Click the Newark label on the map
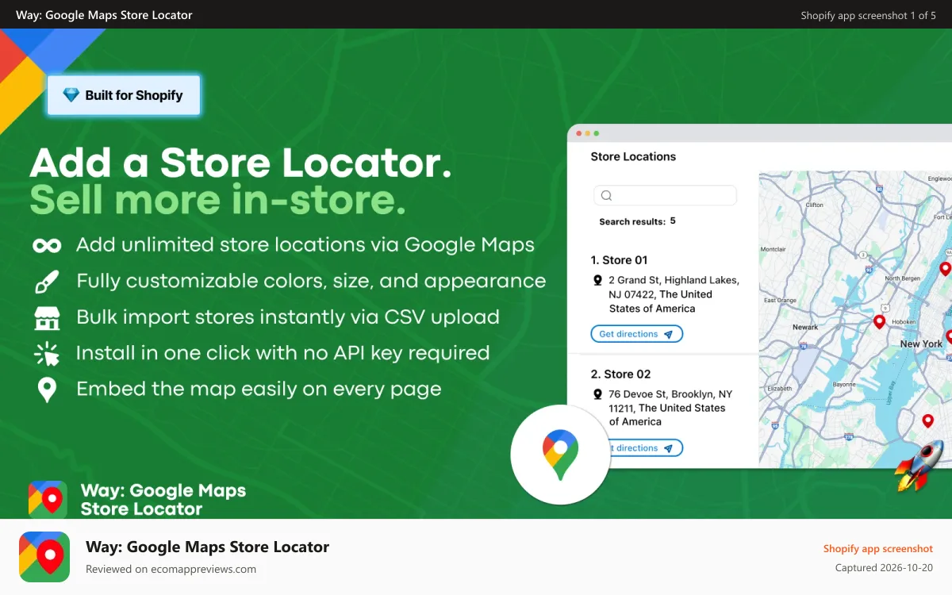The width and height of the screenshot is (952, 595). click(805, 327)
